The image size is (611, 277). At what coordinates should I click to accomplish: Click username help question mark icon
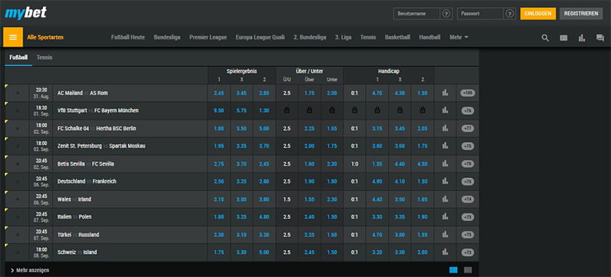447,14
